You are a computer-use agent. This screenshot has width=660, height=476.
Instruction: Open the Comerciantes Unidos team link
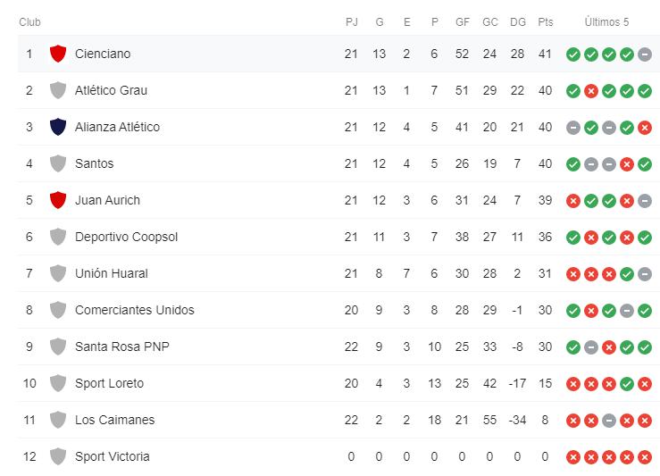click(x=134, y=310)
